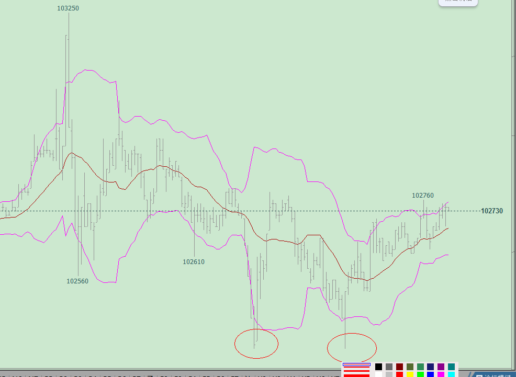Image resolution: width=516 pixels, height=377 pixels.
Task: Choose the sea green color swatch
Action: (420, 367)
